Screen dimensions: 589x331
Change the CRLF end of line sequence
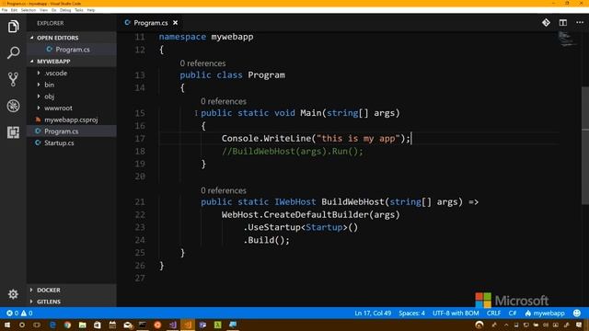493,313
